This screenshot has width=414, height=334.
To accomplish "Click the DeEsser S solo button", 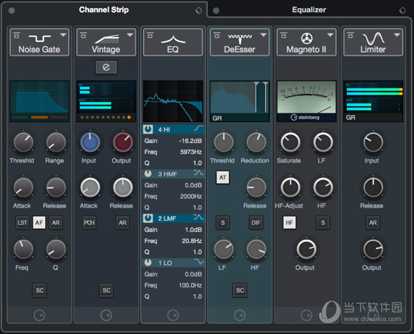I will [x=223, y=223].
